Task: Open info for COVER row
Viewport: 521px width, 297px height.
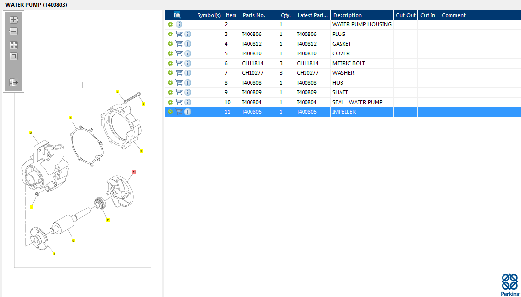Action: click(188, 53)
